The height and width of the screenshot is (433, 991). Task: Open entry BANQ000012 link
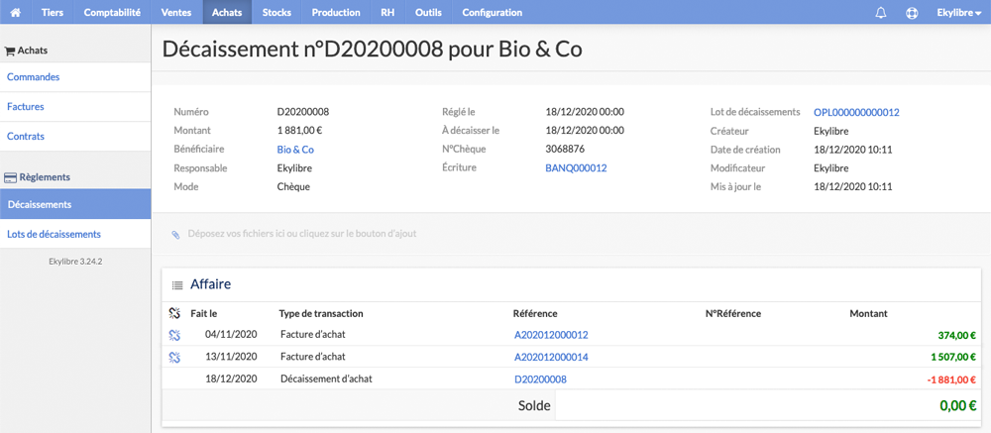click(x=576, y=168)
